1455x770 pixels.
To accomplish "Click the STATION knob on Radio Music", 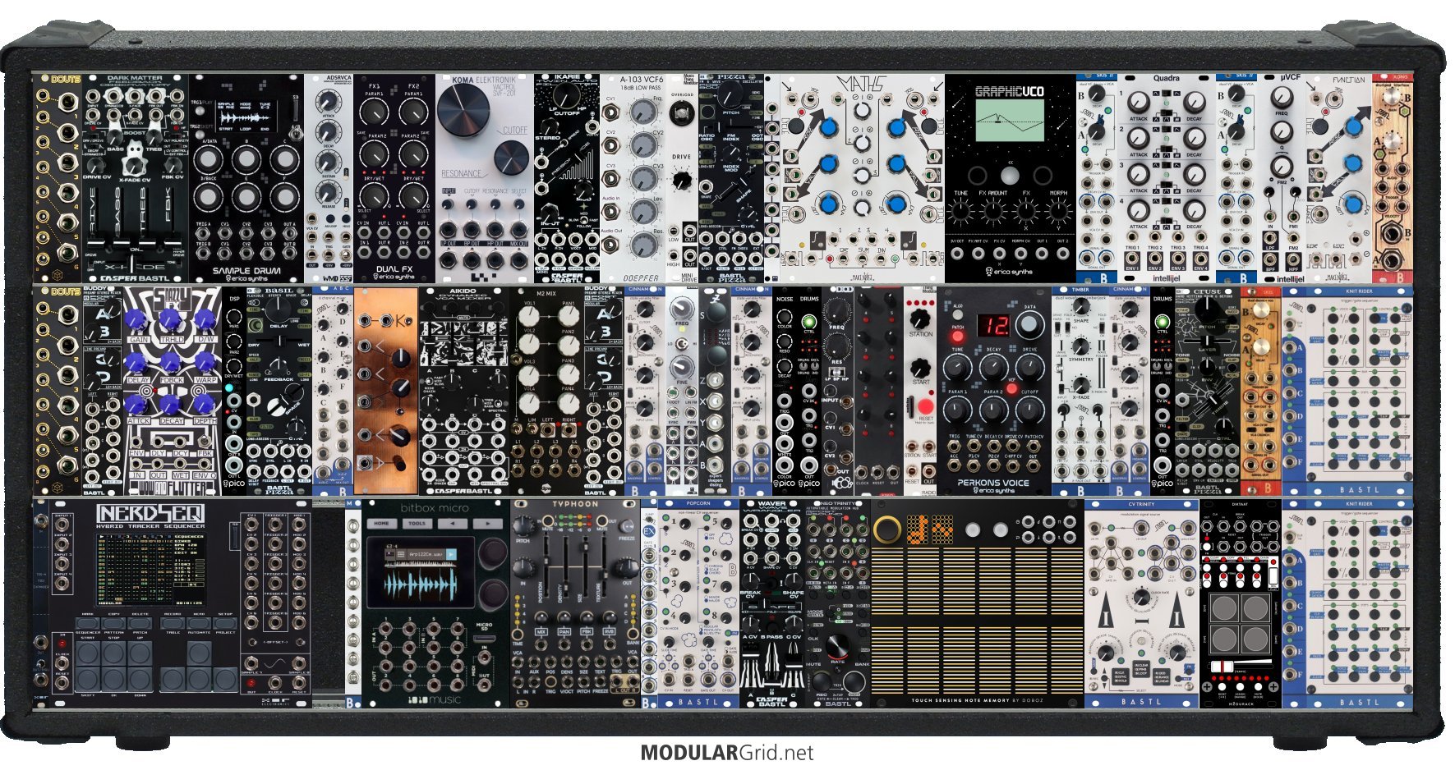I will point(921,318).
